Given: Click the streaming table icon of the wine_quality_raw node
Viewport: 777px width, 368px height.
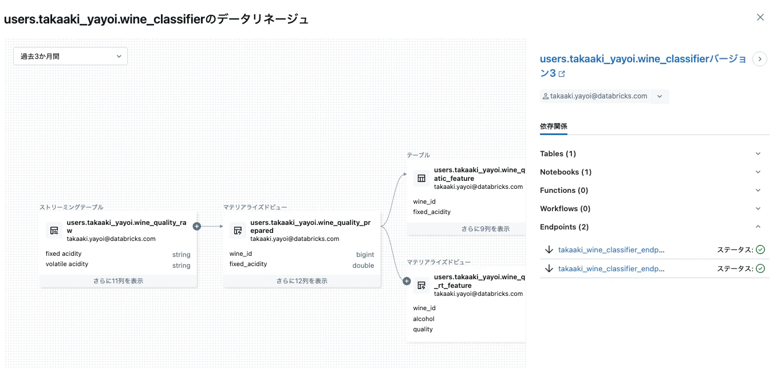Looking at the screenshot, I should (54, 231).
